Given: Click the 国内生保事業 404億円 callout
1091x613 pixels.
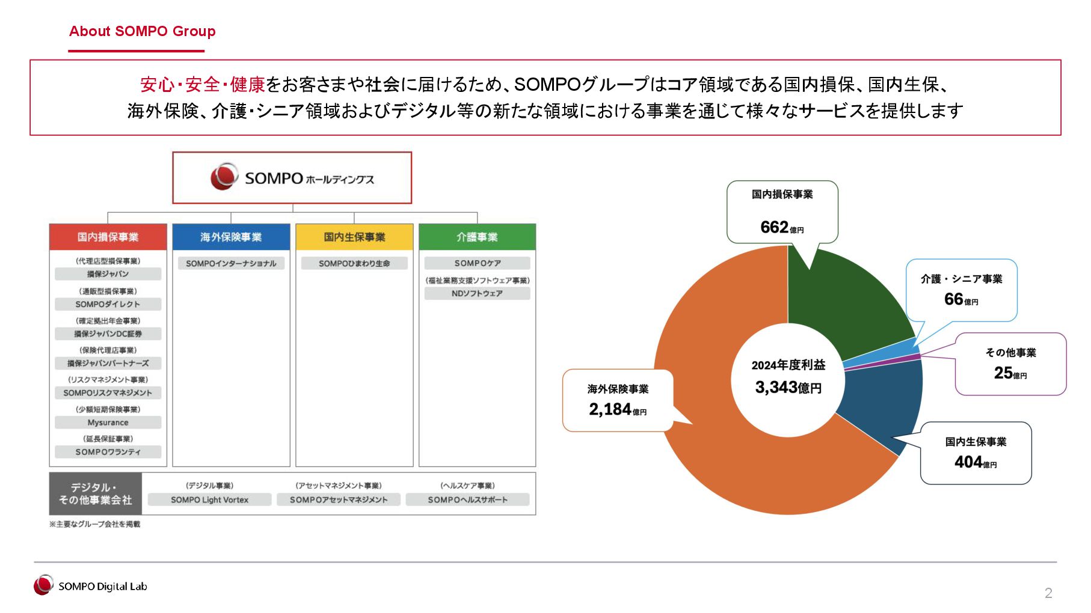Looking at the screenshot, I should coord(976,453).
